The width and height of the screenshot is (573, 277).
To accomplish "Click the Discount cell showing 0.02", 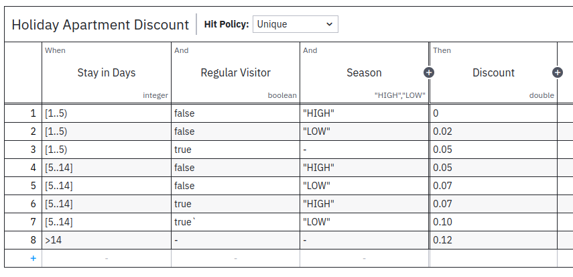I will point(493,131).
